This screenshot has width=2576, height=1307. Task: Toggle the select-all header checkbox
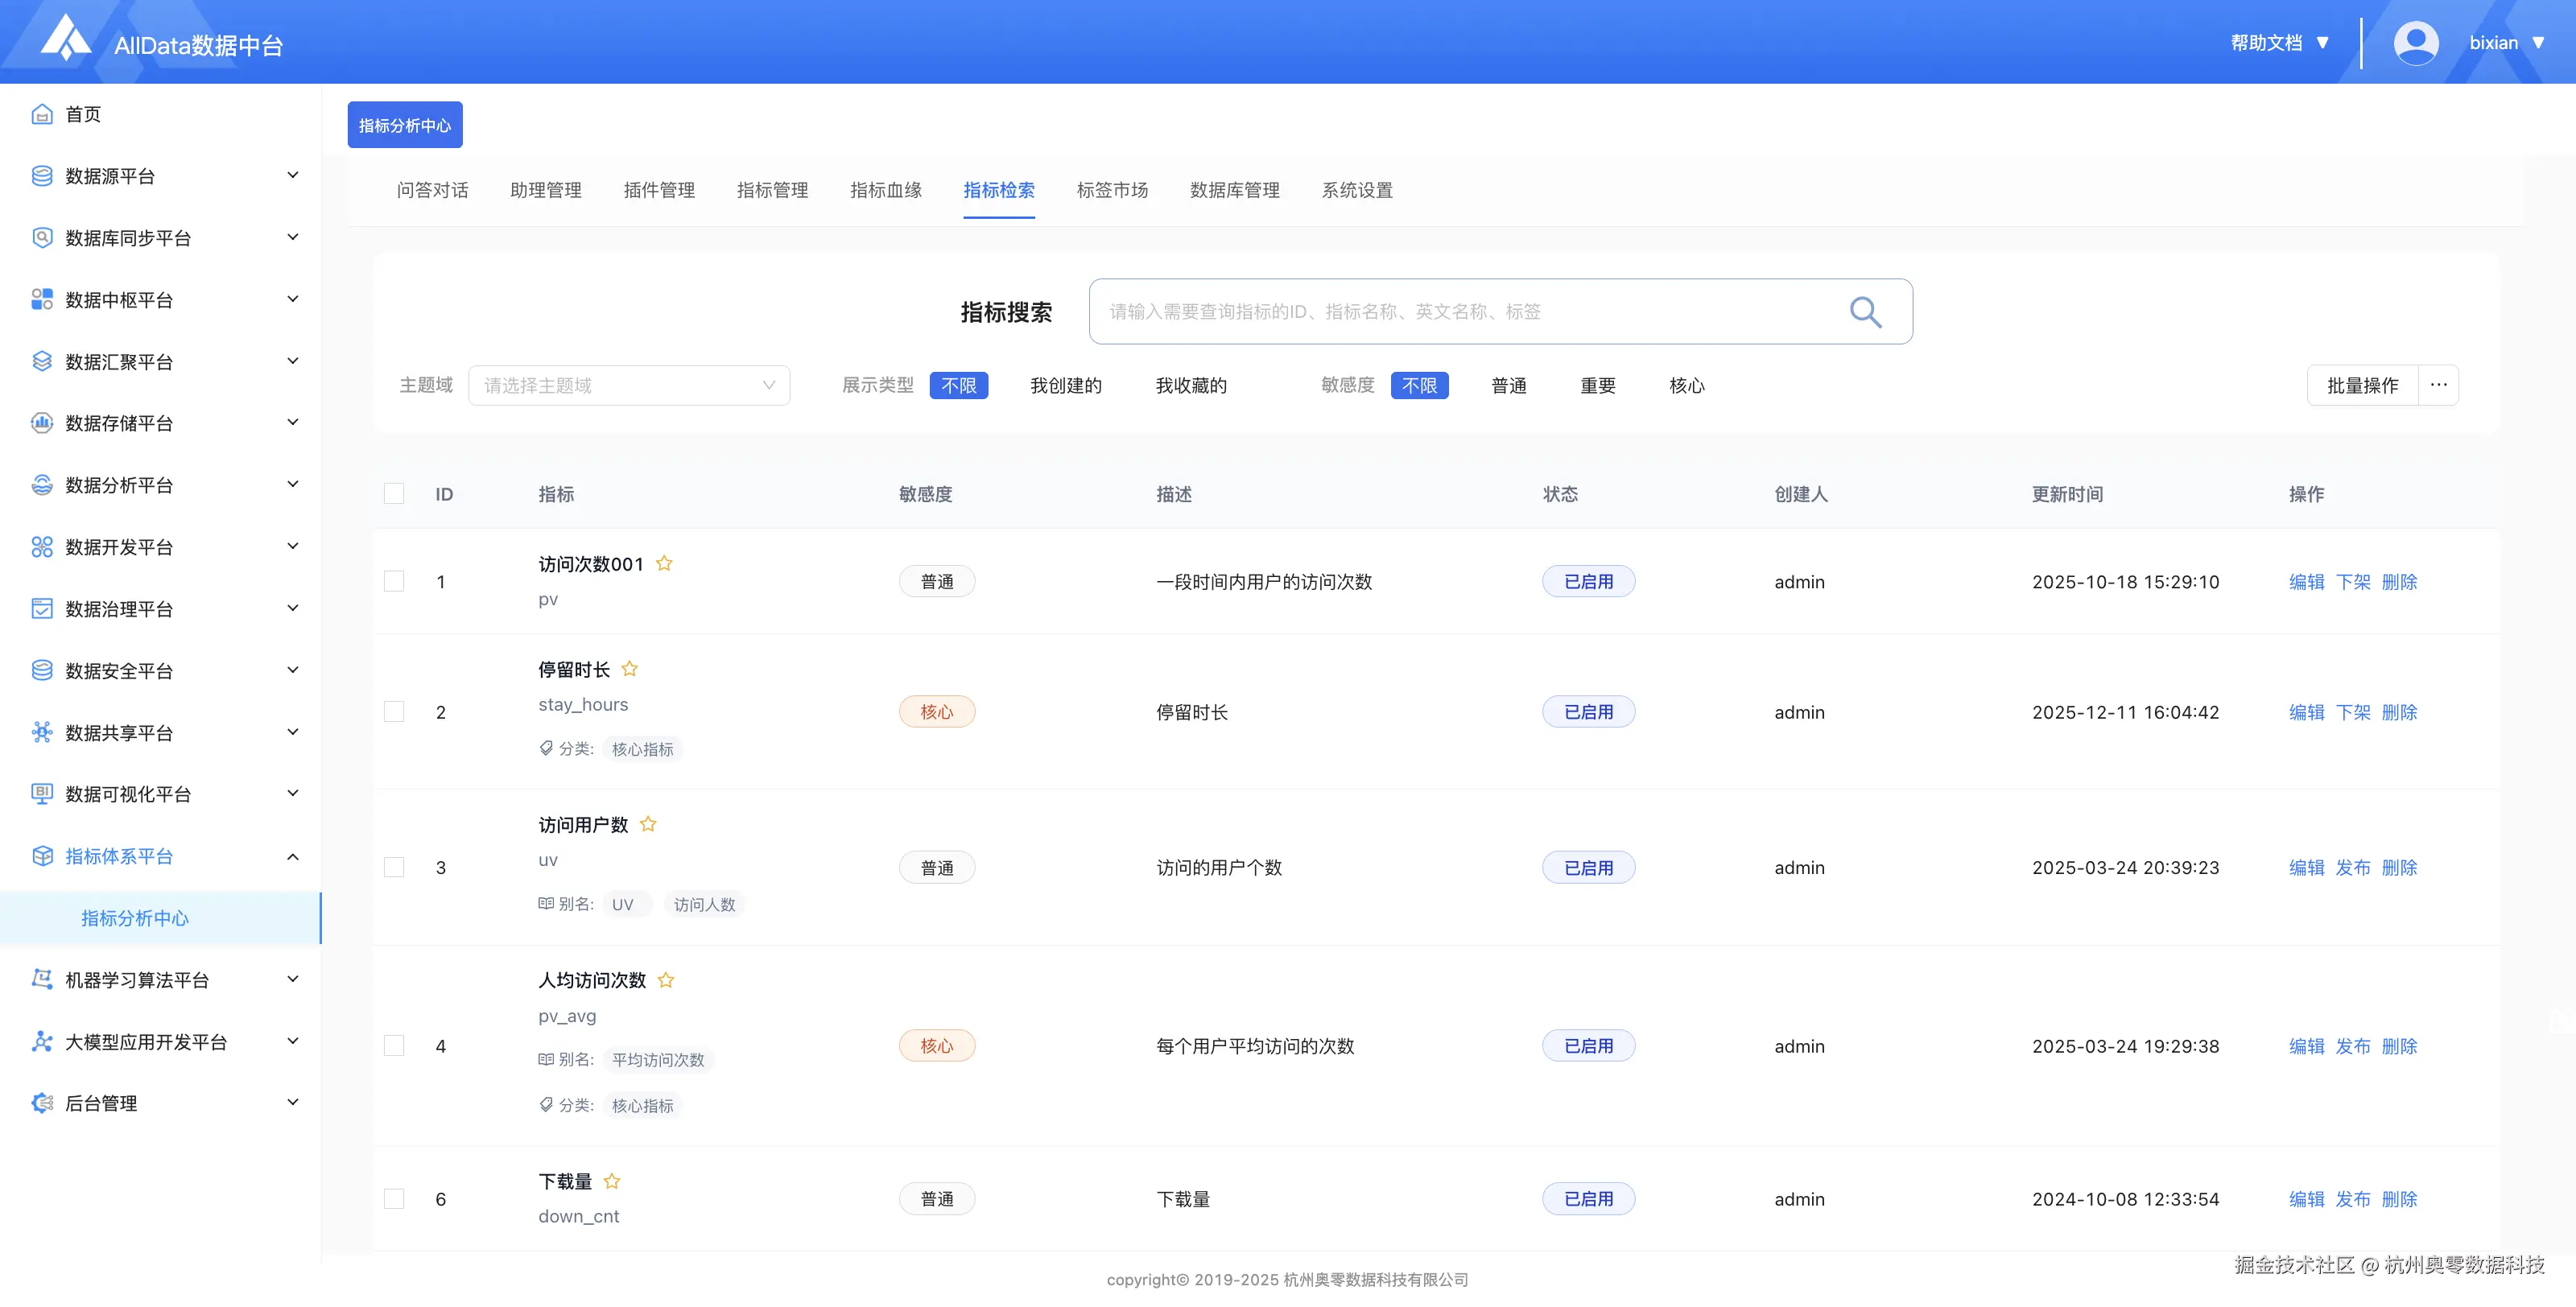click(394, 494)
